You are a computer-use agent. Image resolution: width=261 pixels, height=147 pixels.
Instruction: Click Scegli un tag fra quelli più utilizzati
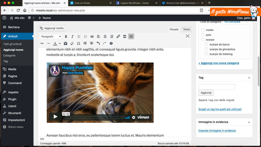[x=220, y=109]
